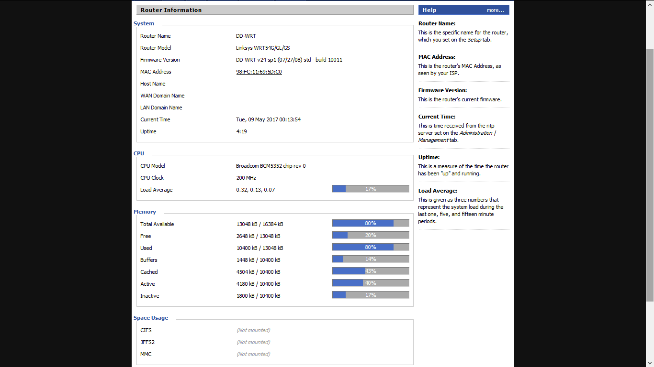Click the Space Usage section heading
The width and height of the screenshot is (654, 367).
click(151, 318)
